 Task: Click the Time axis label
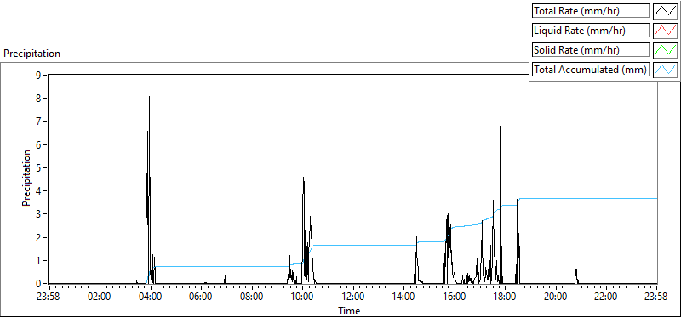pyautogui.click(x=349, y=311)
